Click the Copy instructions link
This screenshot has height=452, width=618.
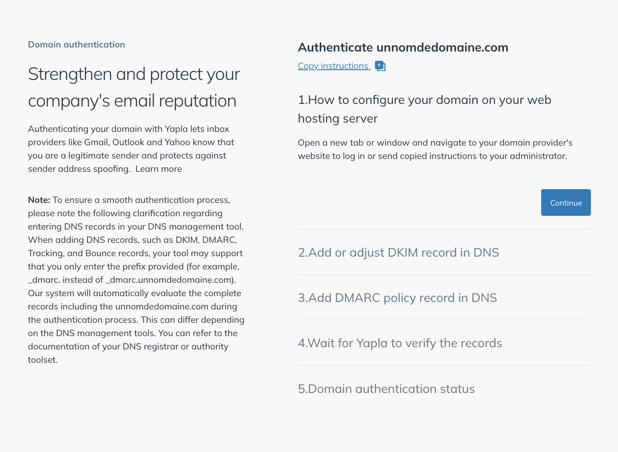(x=333, y=66)
